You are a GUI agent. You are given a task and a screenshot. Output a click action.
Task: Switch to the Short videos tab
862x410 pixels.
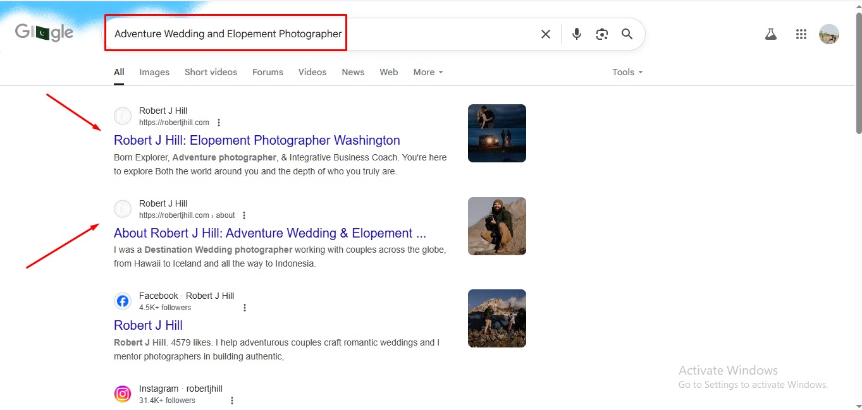[x=211, y=72]
